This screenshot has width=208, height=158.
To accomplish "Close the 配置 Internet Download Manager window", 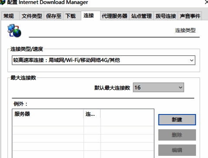I will (206, 2).
